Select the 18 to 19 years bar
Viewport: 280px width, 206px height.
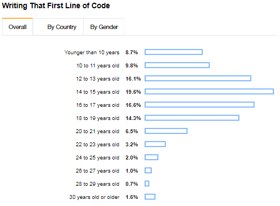coord(192,118)
